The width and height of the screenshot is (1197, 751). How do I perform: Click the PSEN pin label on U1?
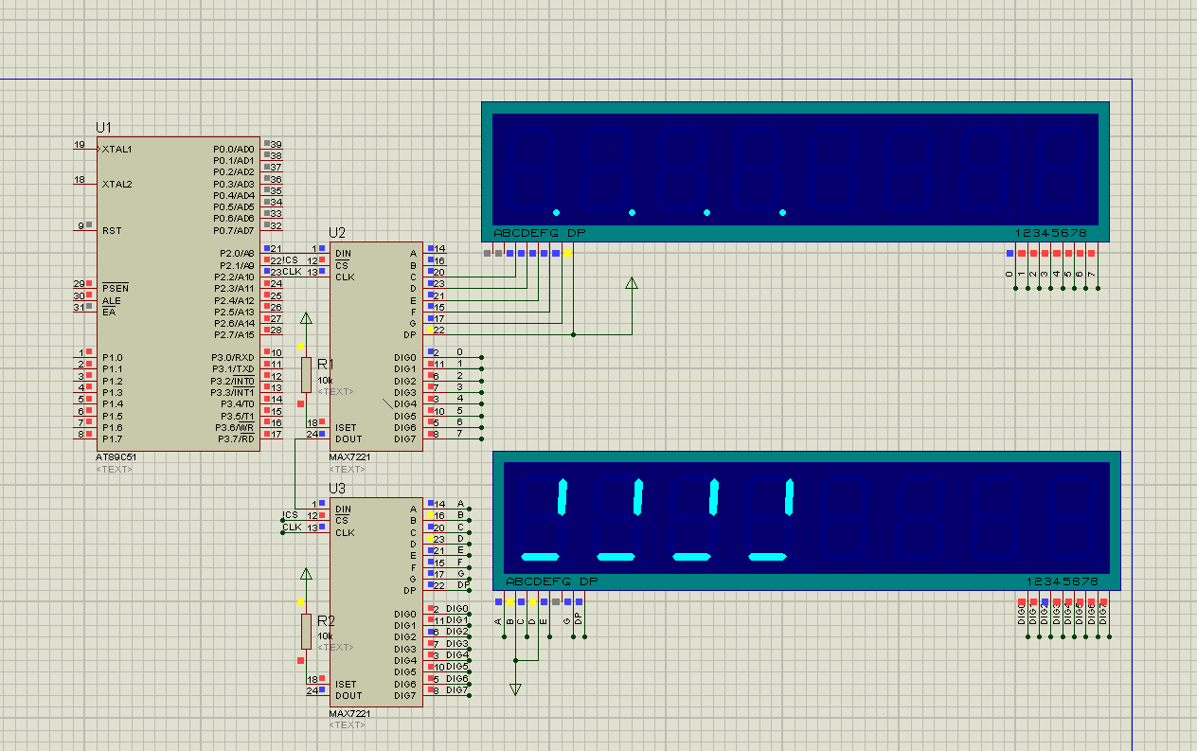(x=115, y=289)
